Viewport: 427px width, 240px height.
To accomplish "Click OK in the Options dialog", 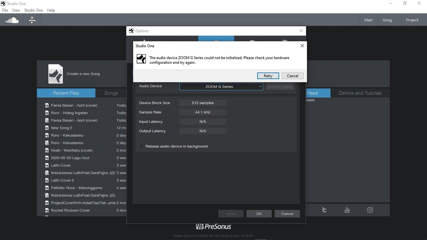I will click(x=259, y=214).
